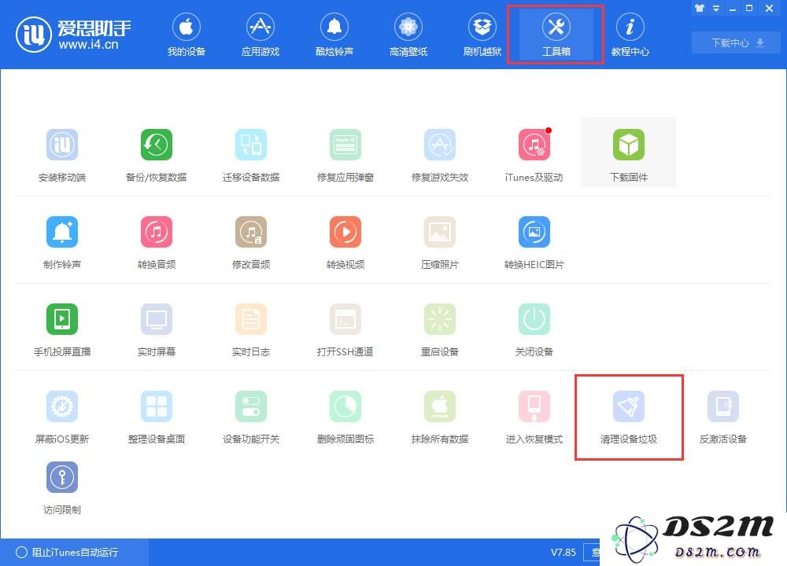Switch to 应用游戏 tab
Screen dimensions: 787x566
[x=260, y=35]
